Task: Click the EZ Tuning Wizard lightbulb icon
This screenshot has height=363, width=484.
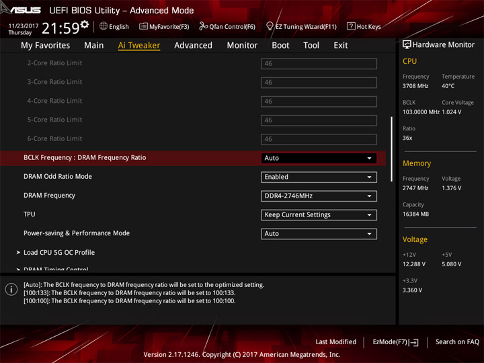Action: click(x=270, y=26)
